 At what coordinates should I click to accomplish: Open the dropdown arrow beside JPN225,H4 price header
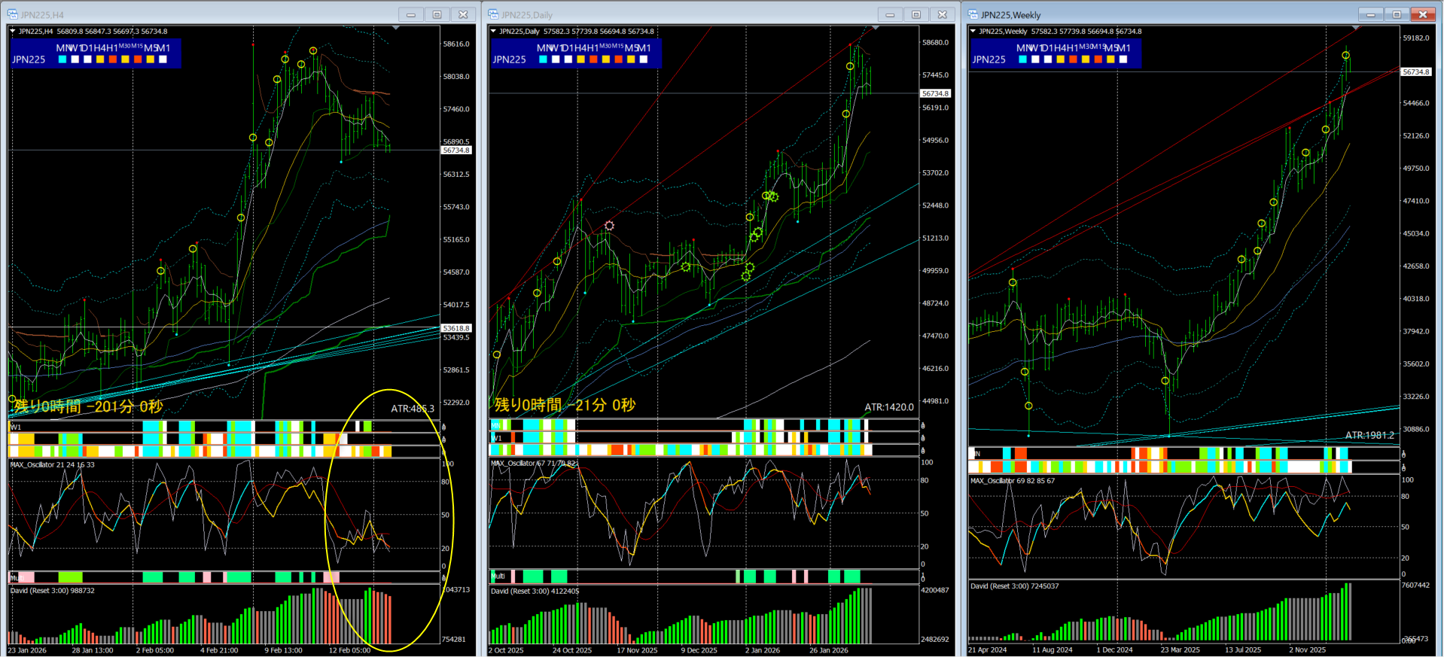coord(13,32)
